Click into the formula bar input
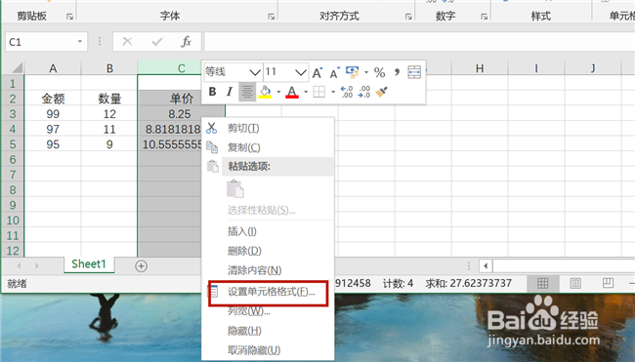This screenshot has width=635, height=362. [419, 42]
